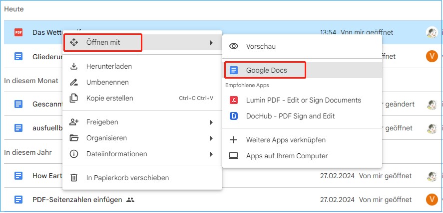Click the move arrows icon beside Öffnen mit
Image resolution: width=443 pixels, height=213 pixels.
[74, 42]
